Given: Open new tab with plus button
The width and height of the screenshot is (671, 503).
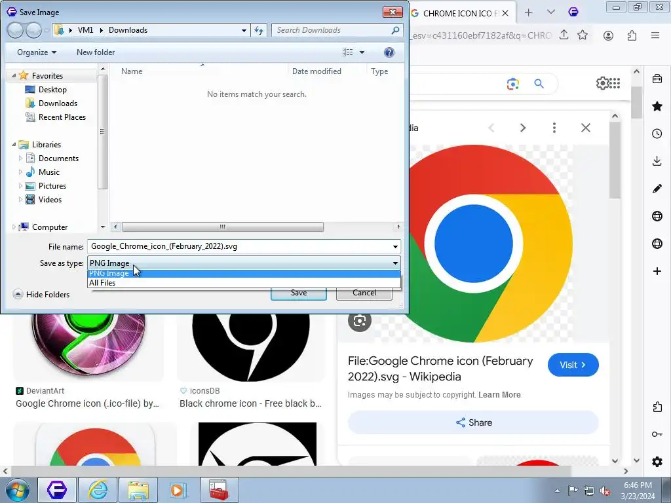Looking at the screenshot, I should coord(529,13).
